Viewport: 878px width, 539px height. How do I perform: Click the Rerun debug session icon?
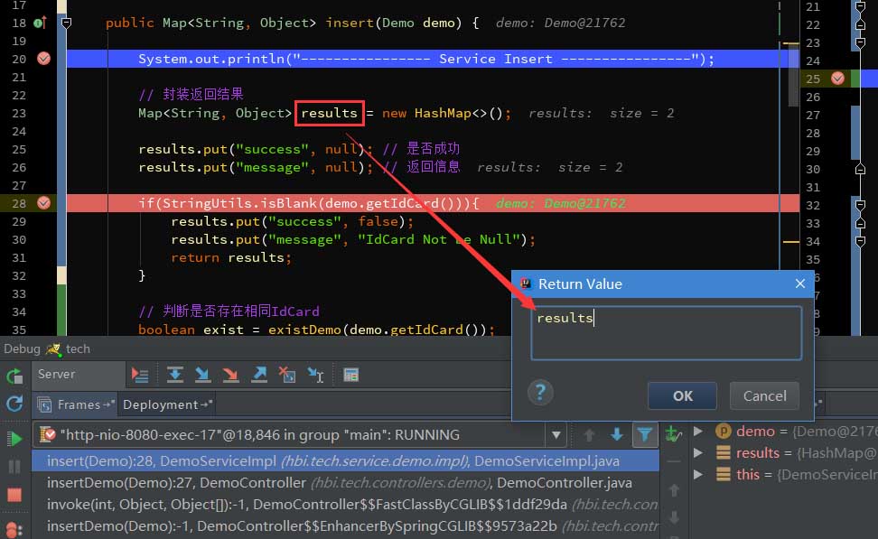14,376
